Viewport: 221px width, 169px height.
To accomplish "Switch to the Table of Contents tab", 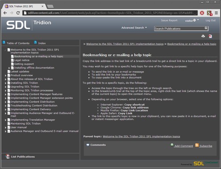I will pyautogui.click(x=16, y=43).
